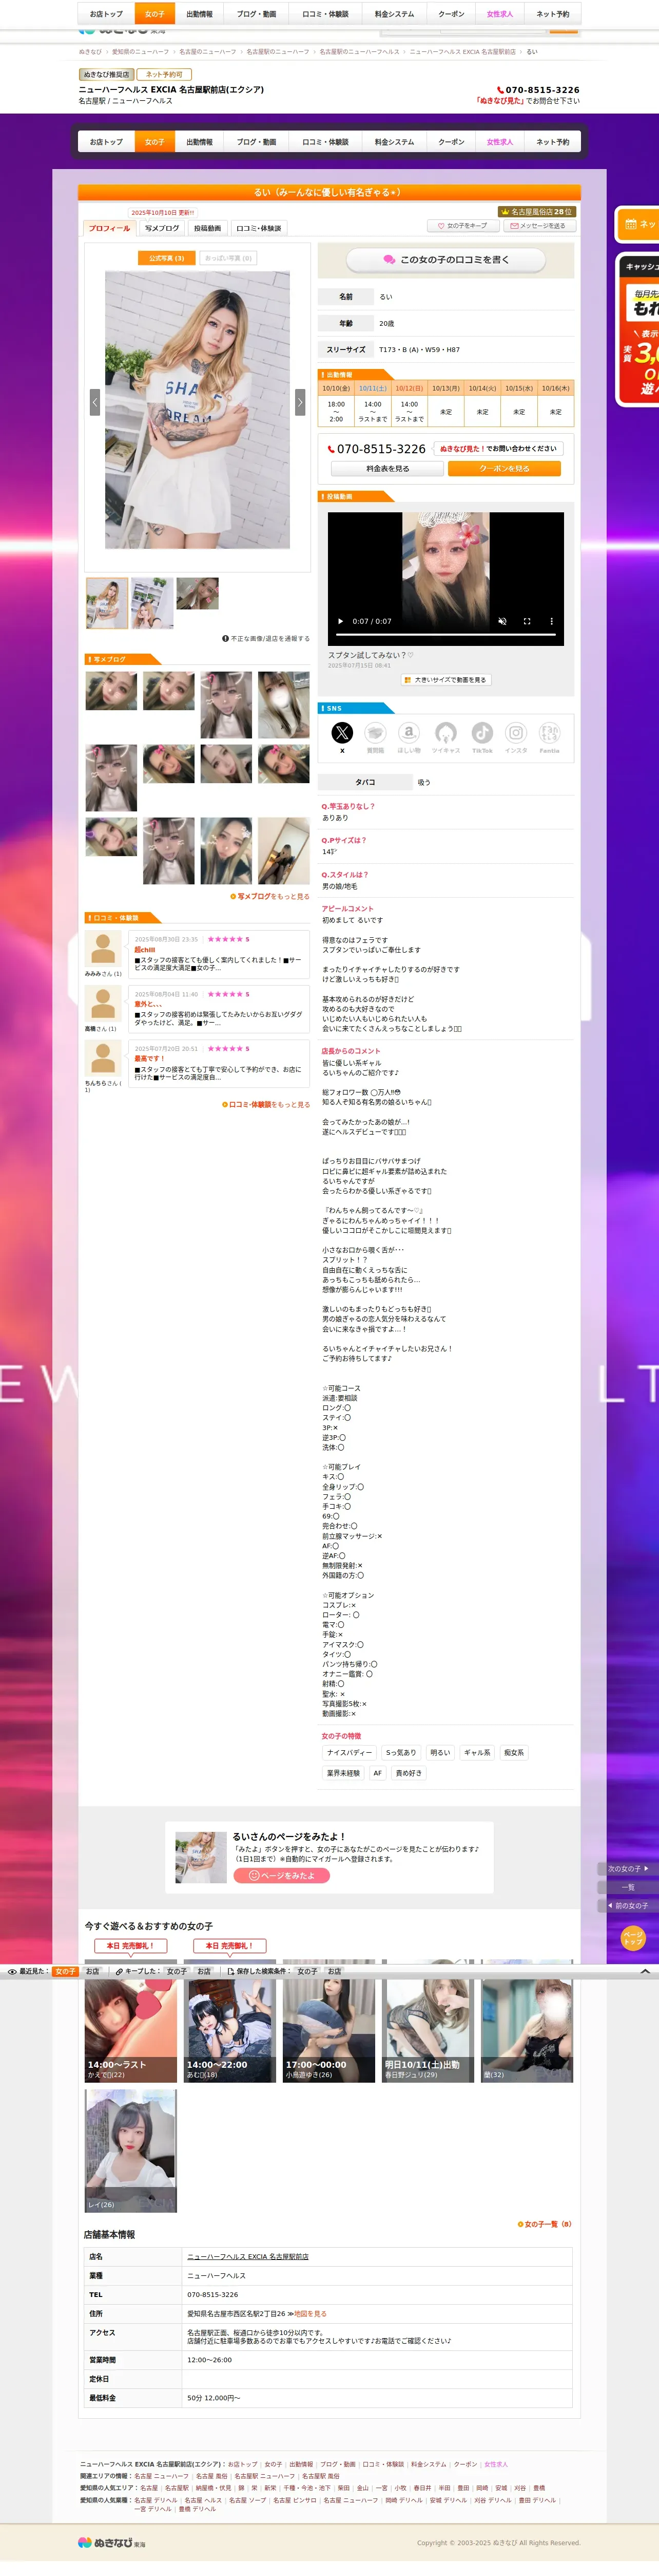The image size is (659, 2576).
Task: Show previous profile photo with left arrow
Action: [95, 401]
